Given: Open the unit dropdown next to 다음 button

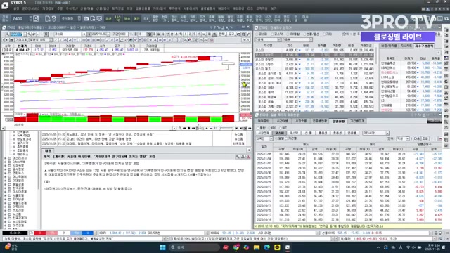Looking at the screenshot, I should (403, 138).
